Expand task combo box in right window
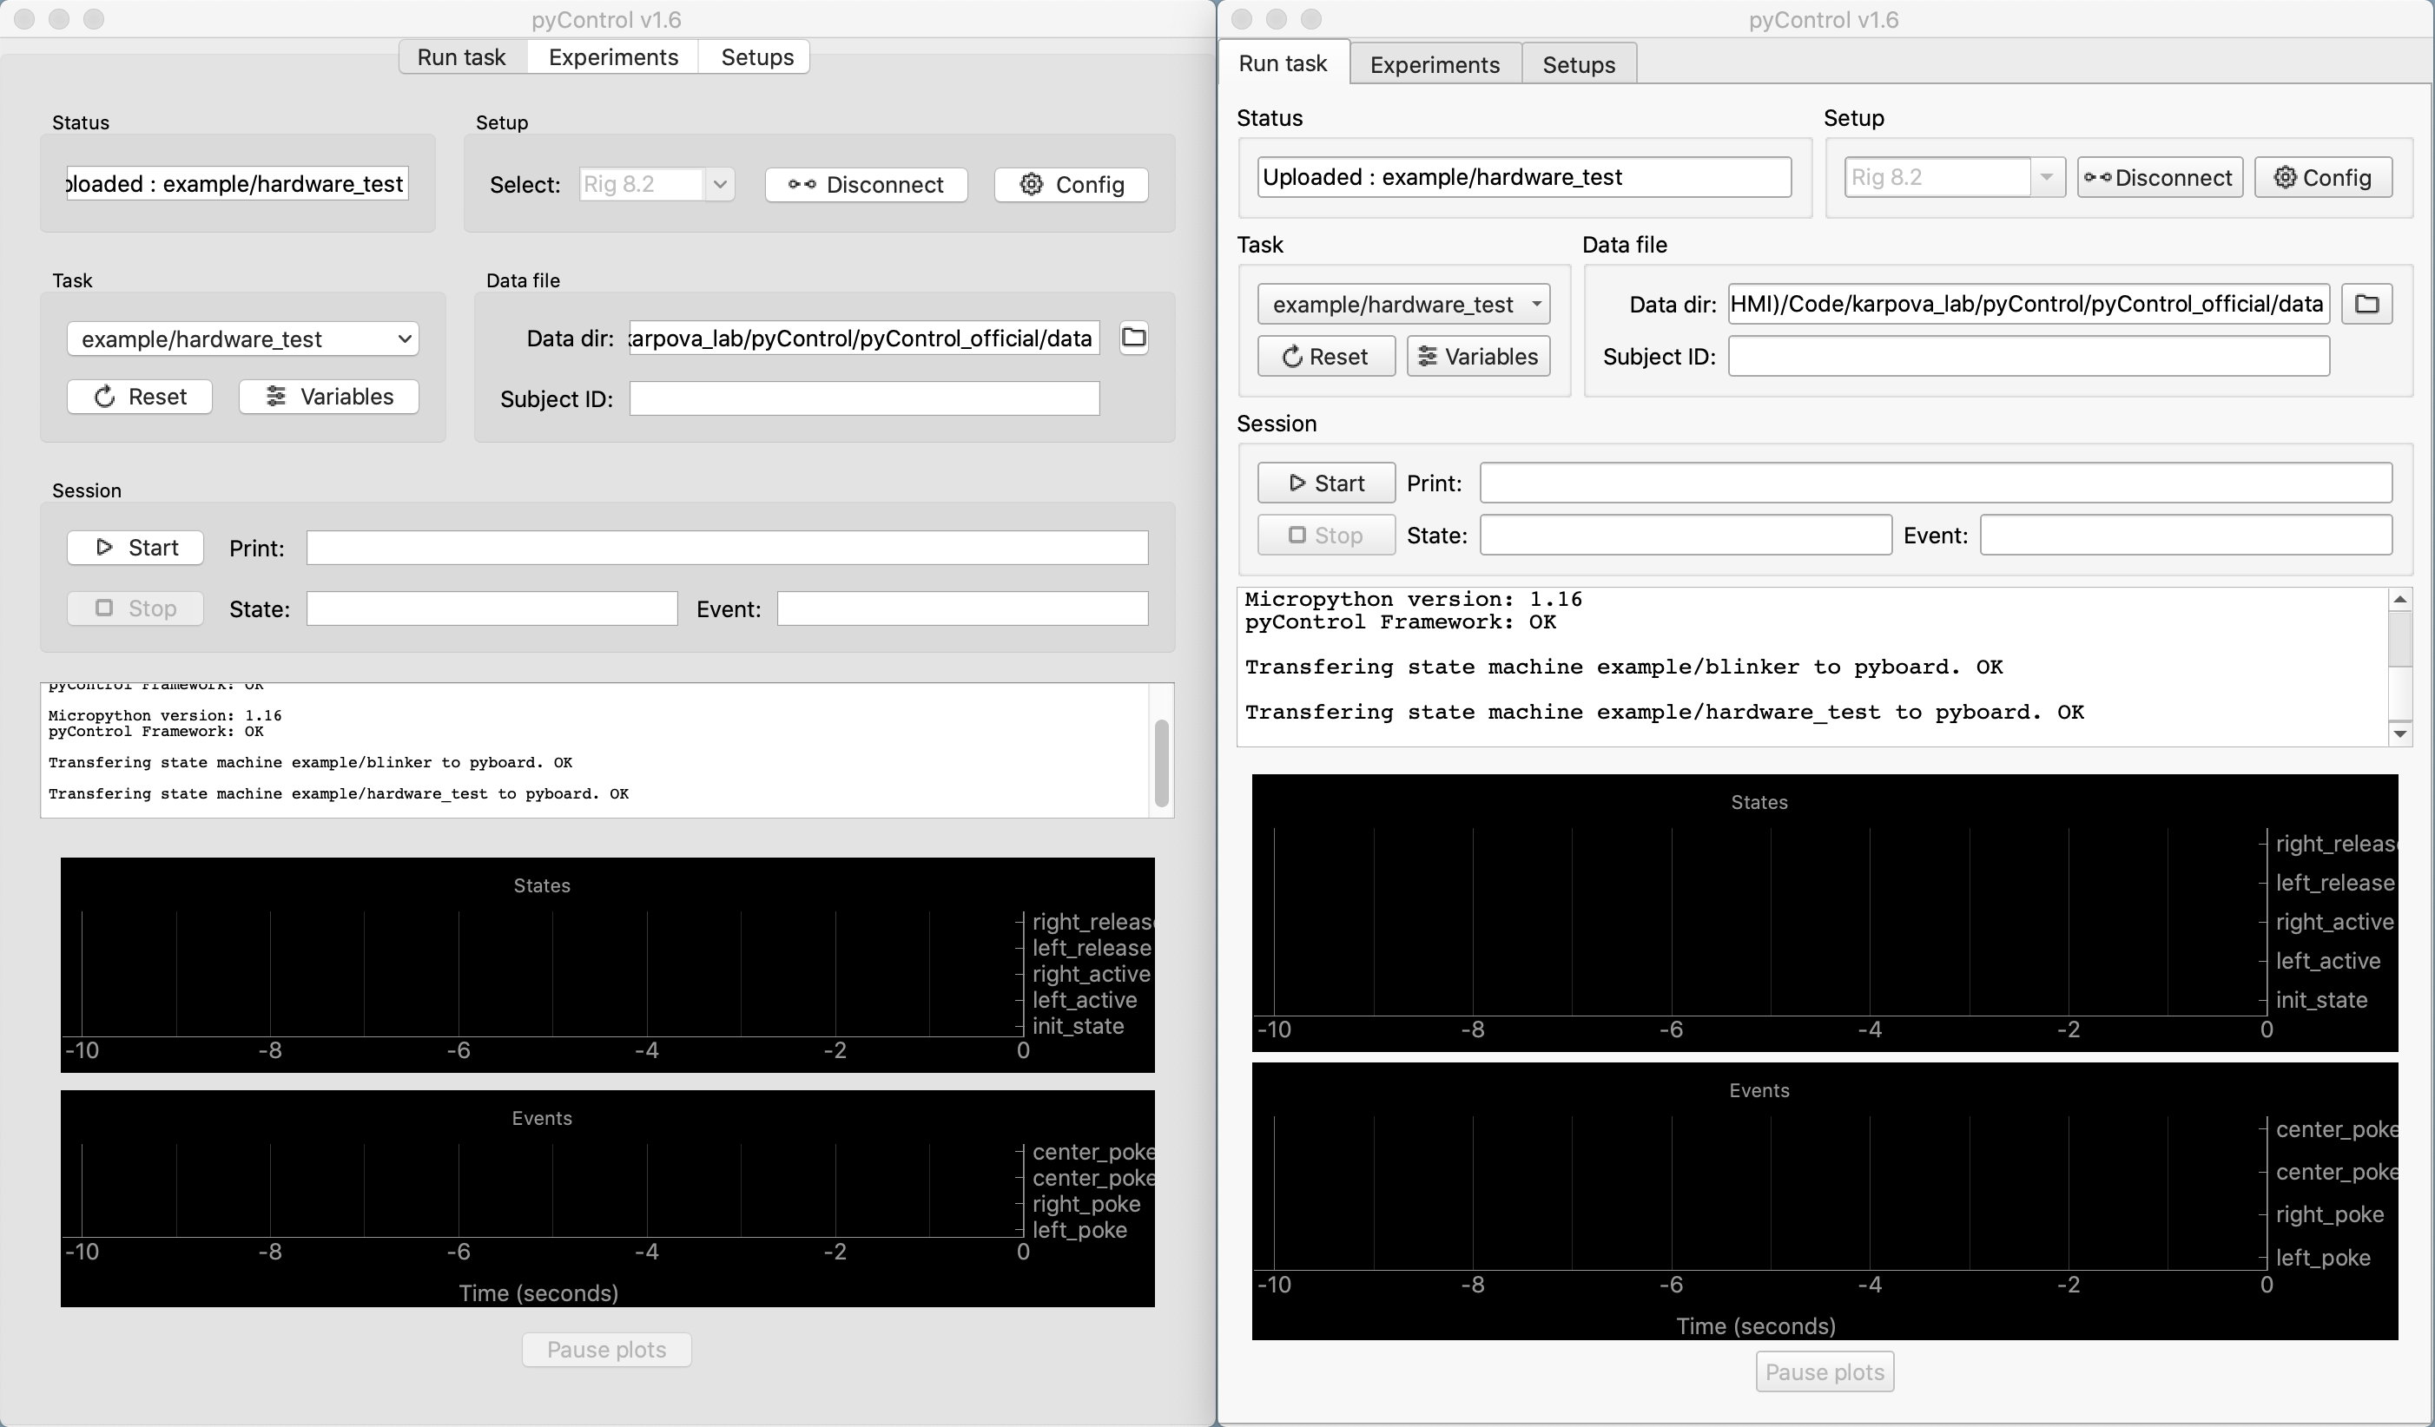This screenshot has height=1427, width=2435. (1403, 305)
